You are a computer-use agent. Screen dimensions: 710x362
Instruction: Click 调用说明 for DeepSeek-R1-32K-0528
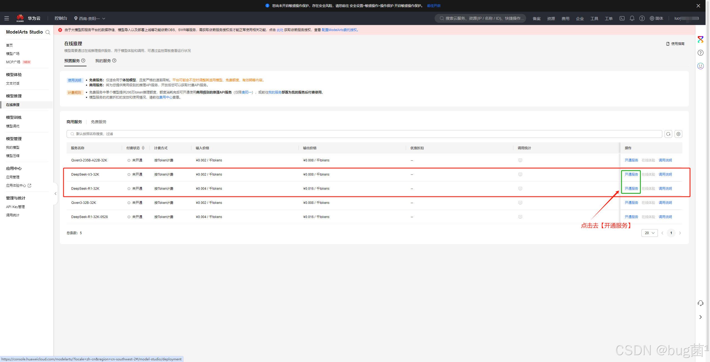coord(665,217)
